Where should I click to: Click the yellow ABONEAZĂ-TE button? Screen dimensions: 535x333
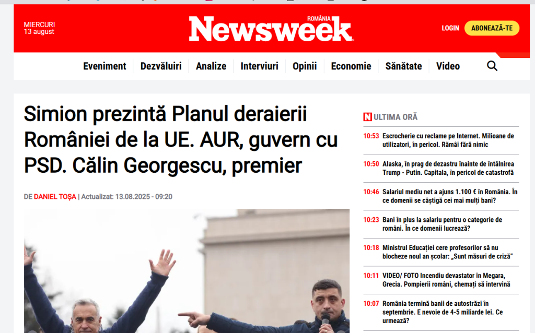(492, 28)
